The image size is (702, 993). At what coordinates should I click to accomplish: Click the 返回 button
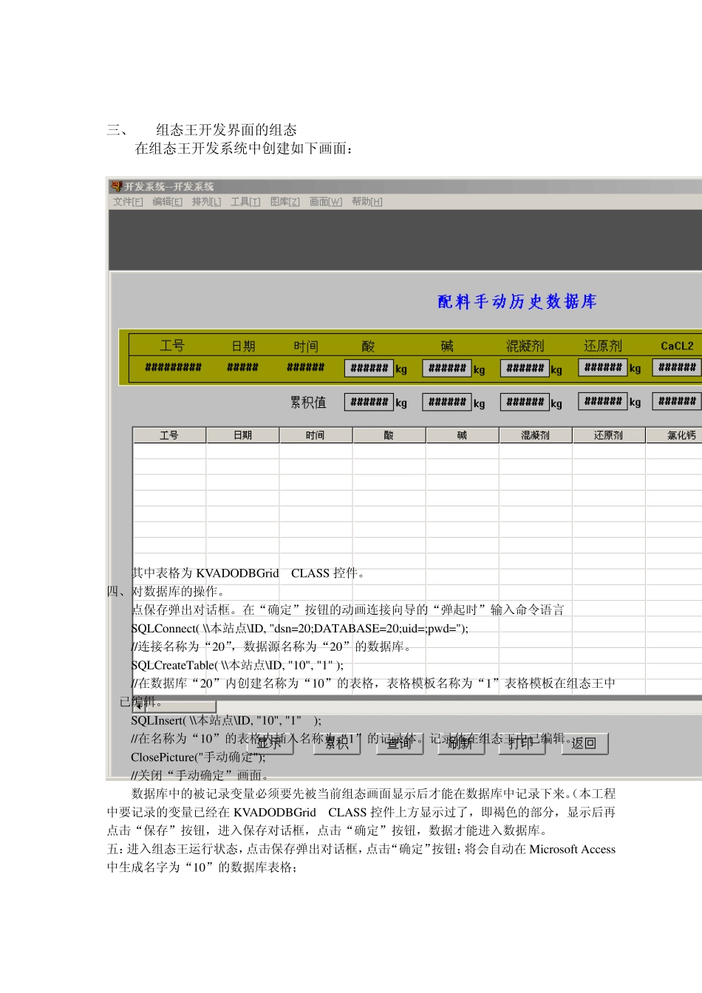(584, 743)
